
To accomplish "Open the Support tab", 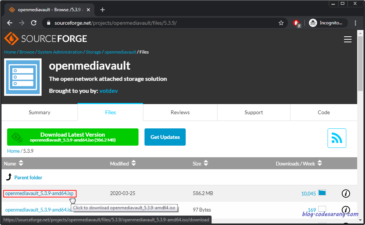I will click(x=254, y=112).
